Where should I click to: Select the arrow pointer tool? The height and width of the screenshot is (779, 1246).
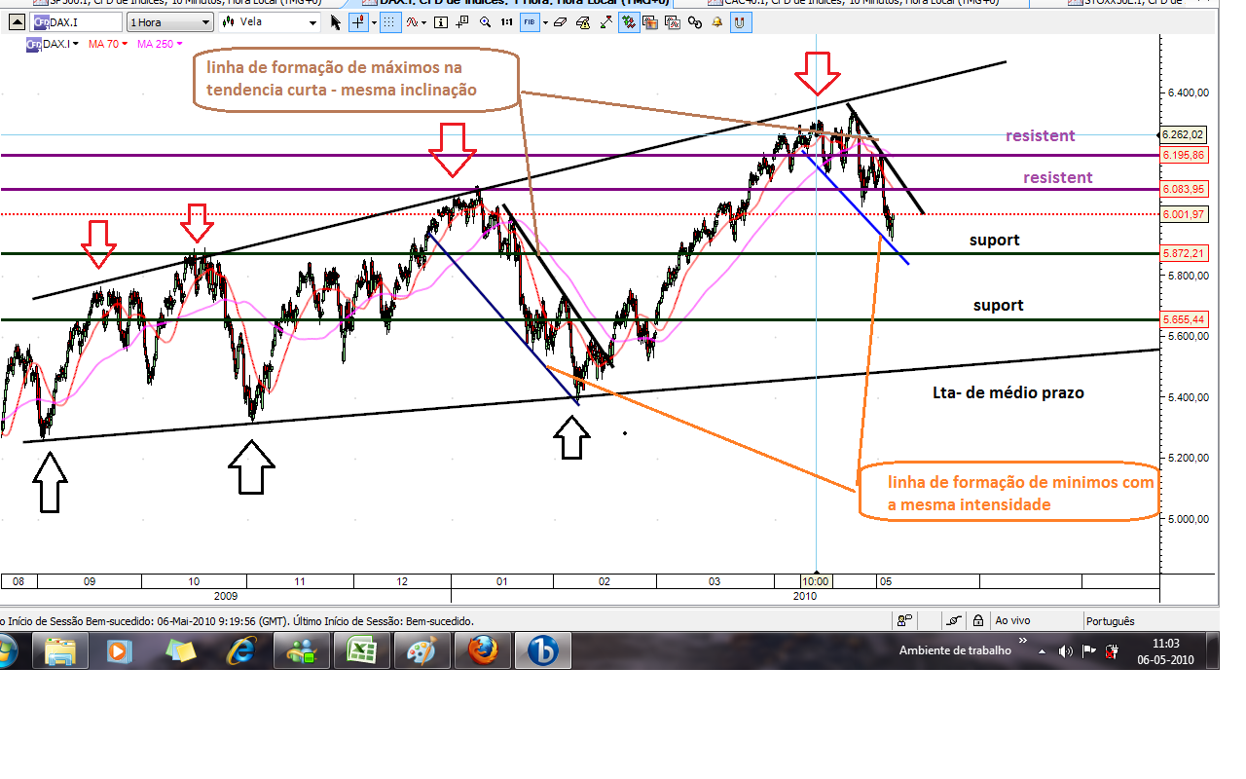pos(335,22)
